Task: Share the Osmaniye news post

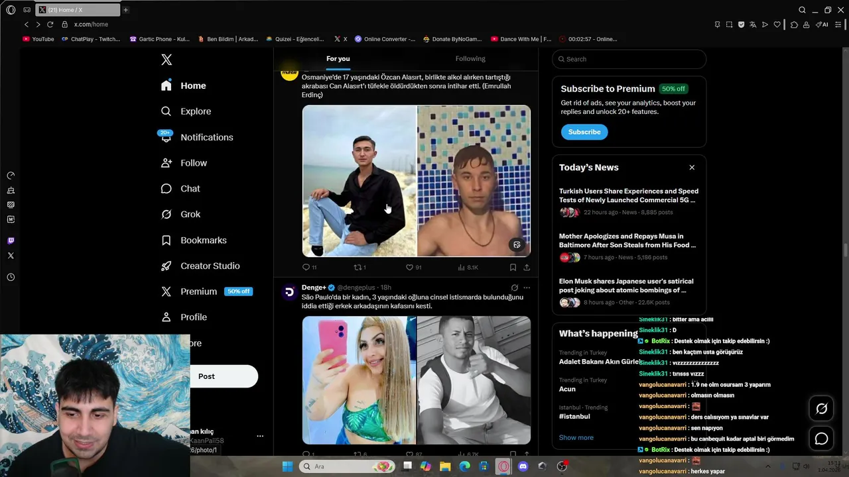Action: click(x=527, y=268)
